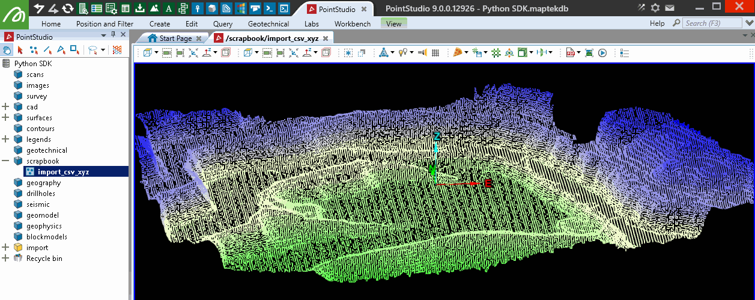Click the point selection tool icon

point(34,50)
